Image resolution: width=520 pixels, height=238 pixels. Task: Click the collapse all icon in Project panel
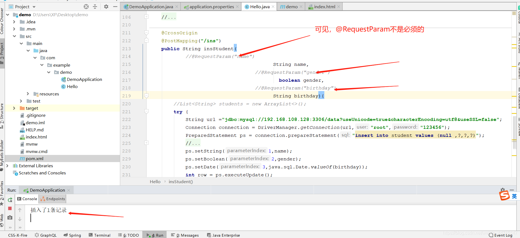pos(95,7)
